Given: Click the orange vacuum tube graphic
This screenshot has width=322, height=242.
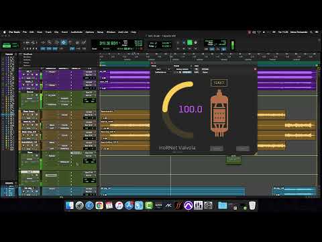Looking at the screenshot, I should [x=219, y=113].
